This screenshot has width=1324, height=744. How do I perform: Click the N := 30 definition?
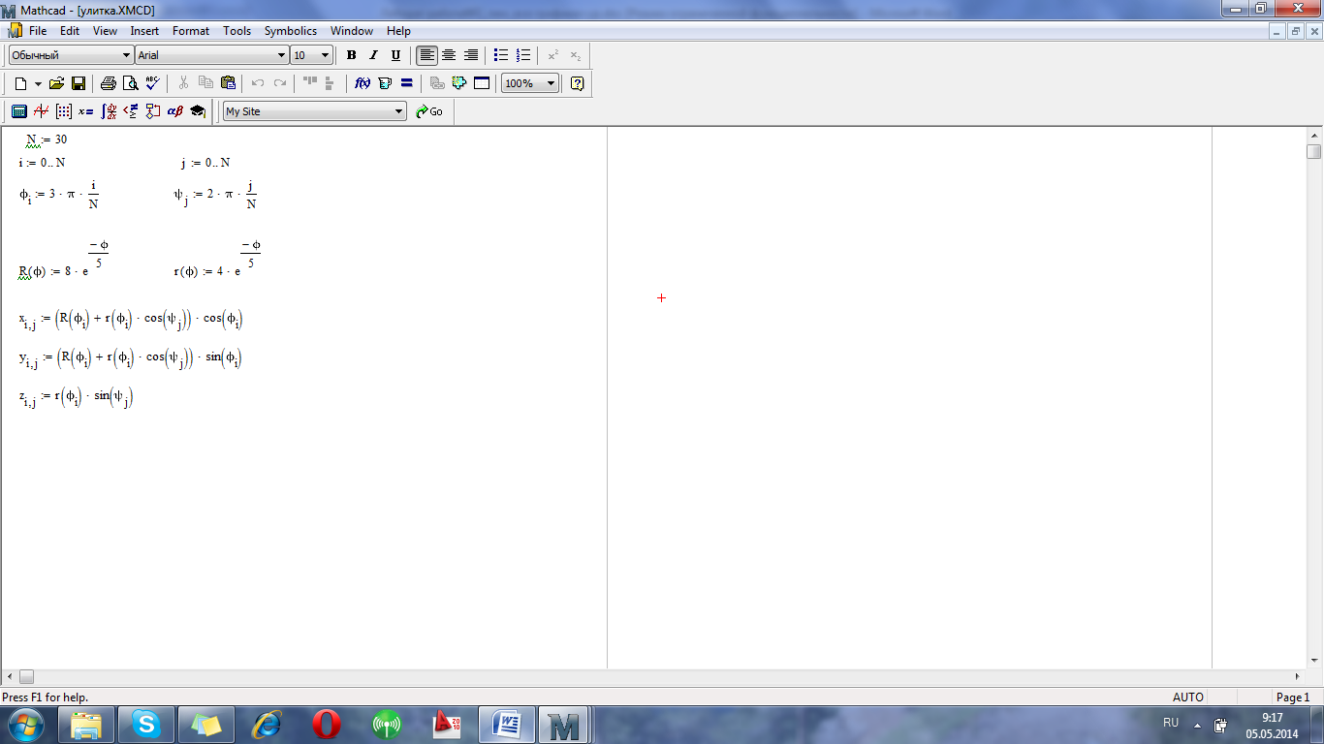pos(47,139)
